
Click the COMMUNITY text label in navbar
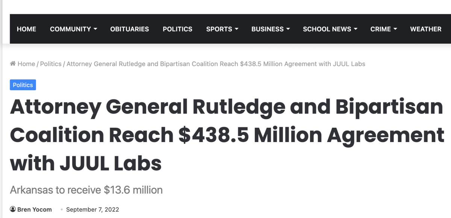[70, 29]
